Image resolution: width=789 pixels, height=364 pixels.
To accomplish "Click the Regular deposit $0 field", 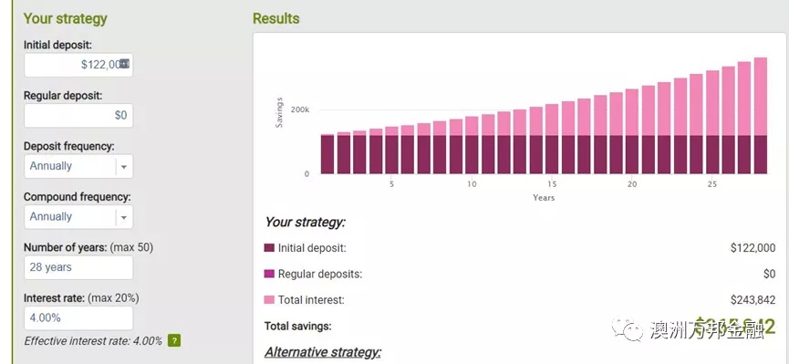I will click(78, 115).
